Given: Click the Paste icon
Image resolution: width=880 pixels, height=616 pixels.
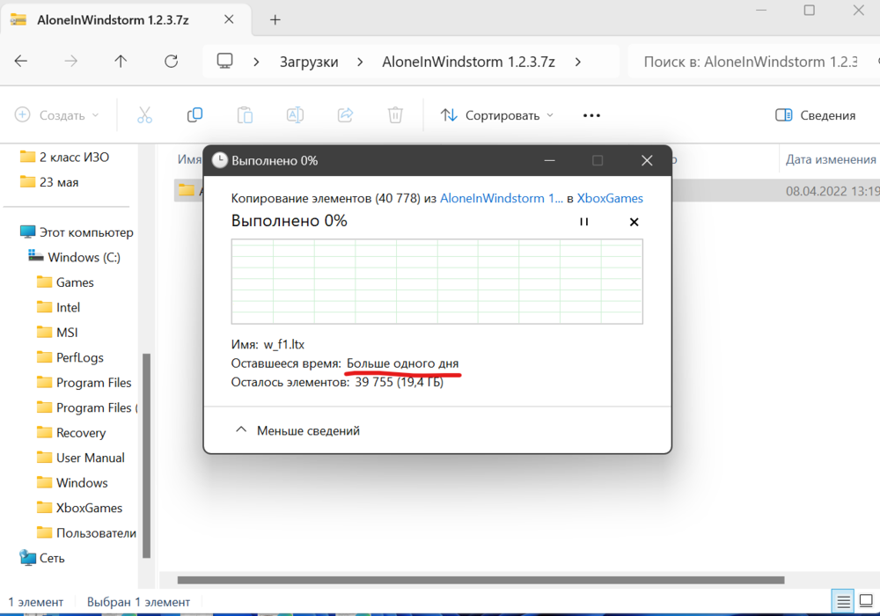Looking at the screenshot, I should point(245,114).
